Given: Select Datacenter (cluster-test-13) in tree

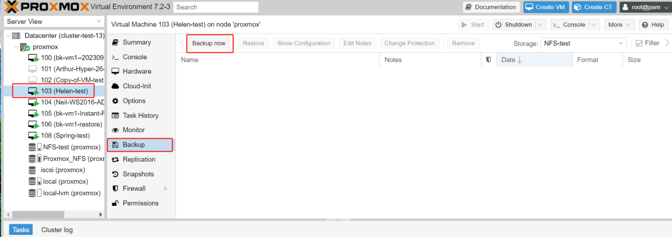Looking at the screenshot, I should [x=65, y=35].
